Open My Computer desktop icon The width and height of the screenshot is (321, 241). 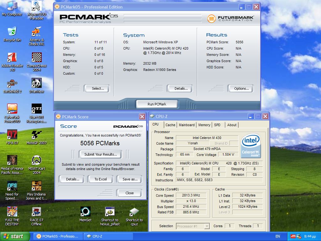[x=12, y=8]
